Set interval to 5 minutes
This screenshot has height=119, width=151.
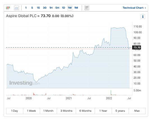click(32, 8)
